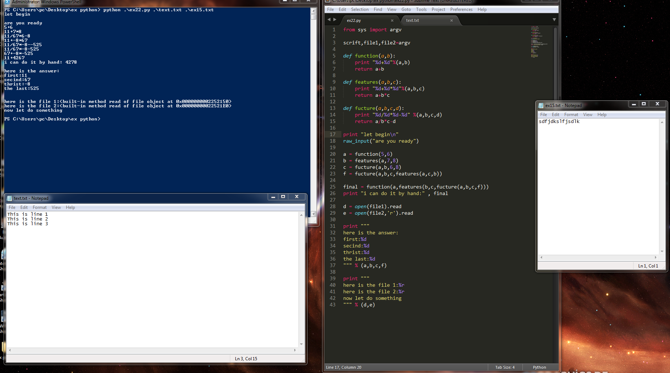670x373 pixels.
Task: Open the Tab Size: 4 selector
Action: tap(505, 367)
